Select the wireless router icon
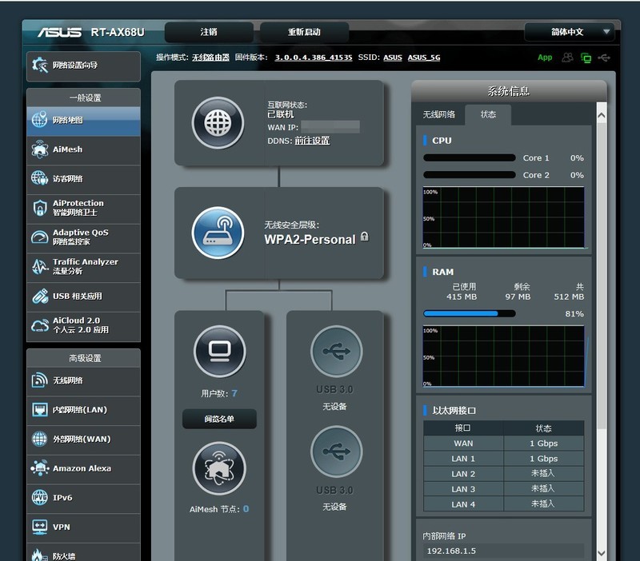Image resolution: width=640 pixels, height=561 pixels. pyautogui.click(x=218, y=233)
